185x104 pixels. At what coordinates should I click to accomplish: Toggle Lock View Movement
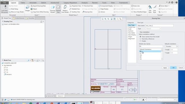[5, 9]
